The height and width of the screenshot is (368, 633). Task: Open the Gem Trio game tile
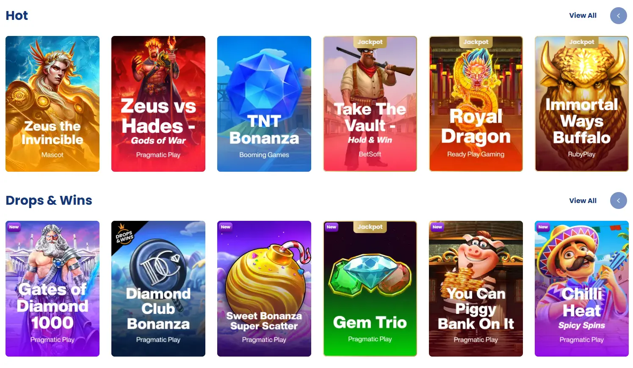pos(370,288)
